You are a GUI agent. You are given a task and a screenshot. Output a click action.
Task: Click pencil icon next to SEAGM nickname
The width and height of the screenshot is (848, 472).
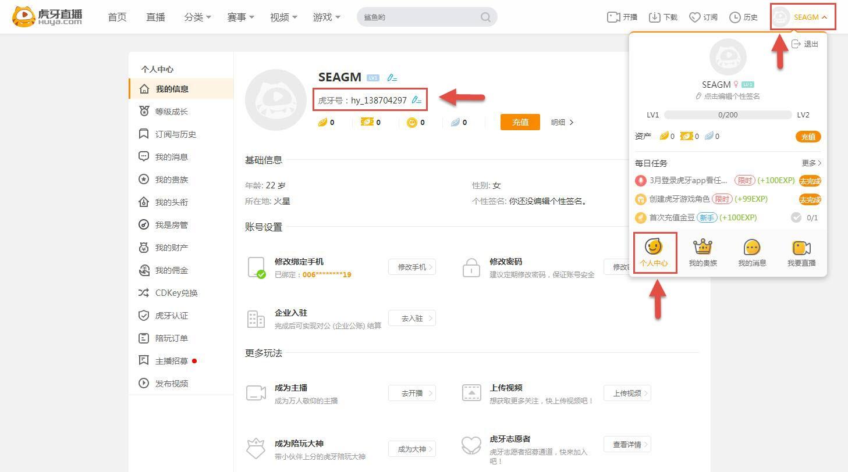tap(392, 77)
